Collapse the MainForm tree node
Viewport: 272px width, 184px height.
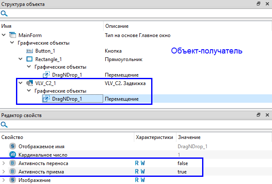point(4,35)
